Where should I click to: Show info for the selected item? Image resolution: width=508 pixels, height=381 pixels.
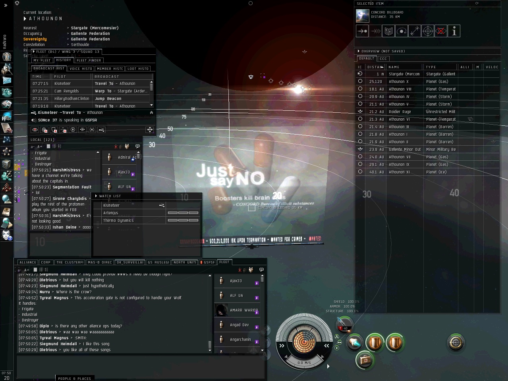[454, 31]
